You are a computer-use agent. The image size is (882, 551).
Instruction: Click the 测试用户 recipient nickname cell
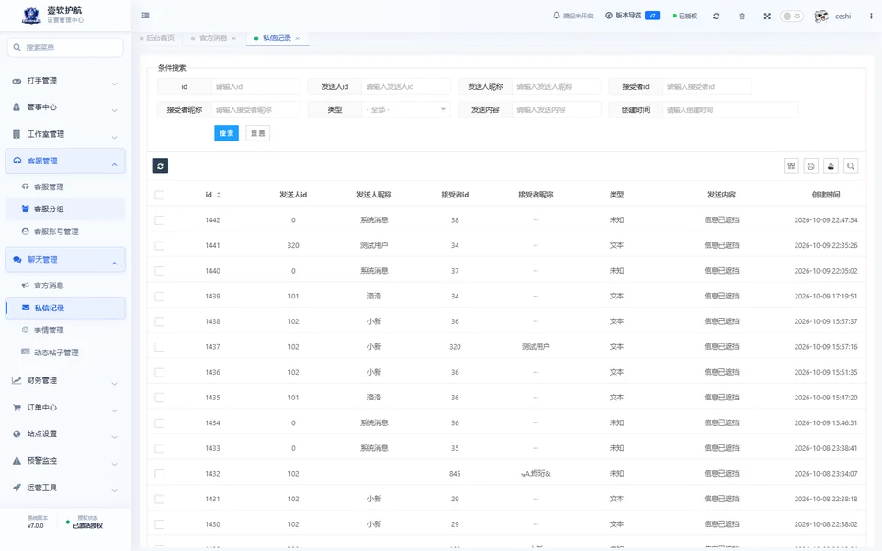click(536, 347)
